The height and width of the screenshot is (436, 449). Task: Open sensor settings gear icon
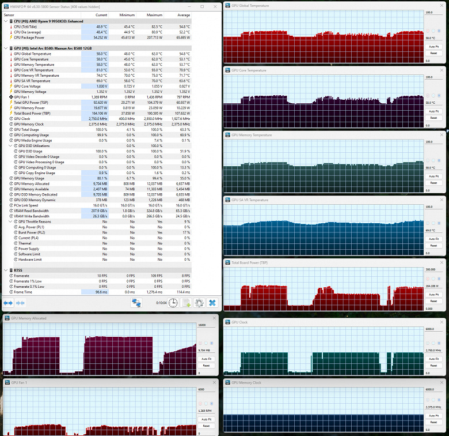[x=199, y=303]
